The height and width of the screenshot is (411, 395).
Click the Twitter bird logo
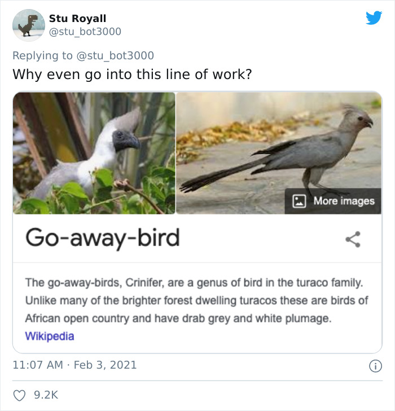tap(374, 18)
